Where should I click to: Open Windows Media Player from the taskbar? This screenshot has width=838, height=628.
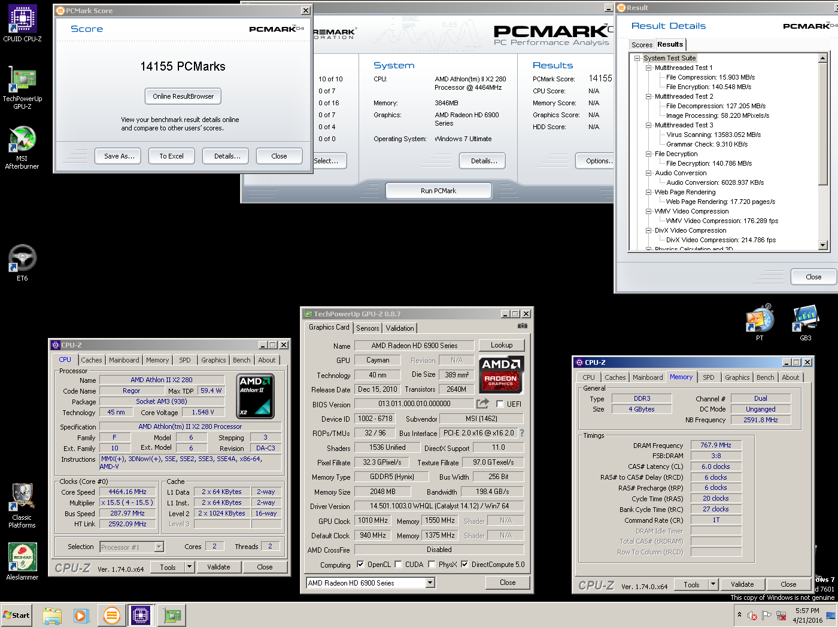click(81, 615)
